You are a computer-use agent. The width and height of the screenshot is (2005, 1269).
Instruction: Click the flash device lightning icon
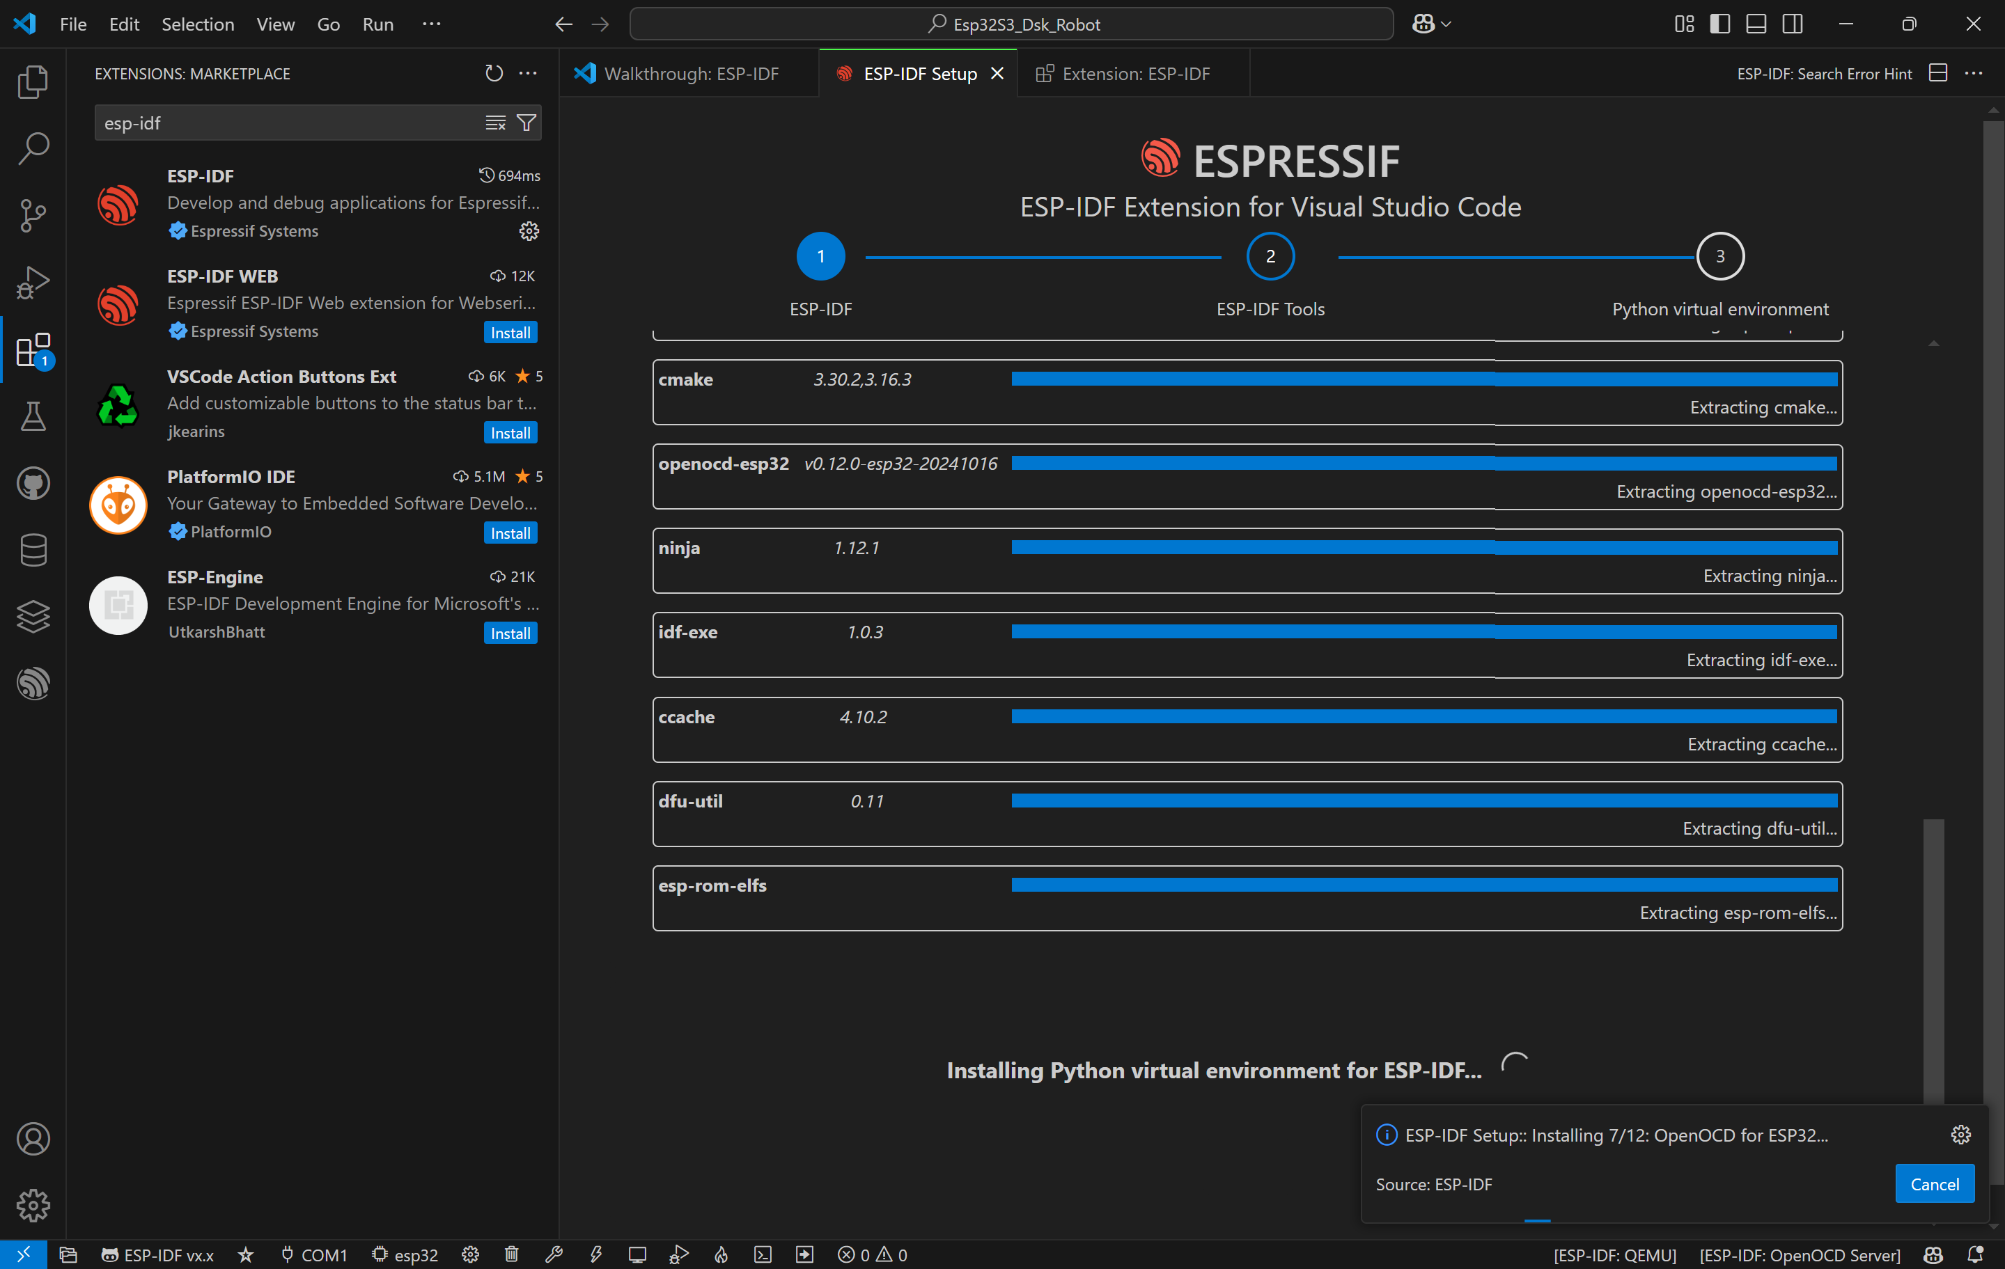pyautogui.click(x=595, y=1254)
